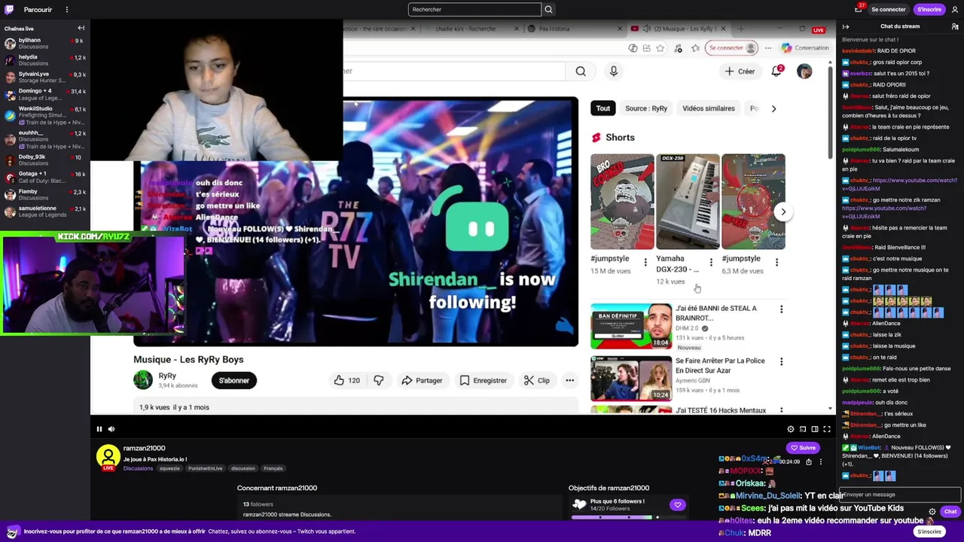The width and height of the screenshot is (964, 542).
Task: Select the squeezie tag
Action: (x=169, y=468)
